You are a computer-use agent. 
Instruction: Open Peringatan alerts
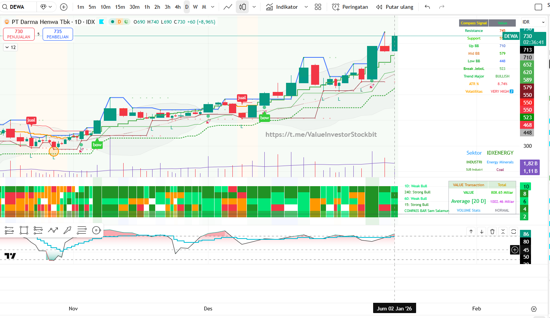(x=350, y=7)
